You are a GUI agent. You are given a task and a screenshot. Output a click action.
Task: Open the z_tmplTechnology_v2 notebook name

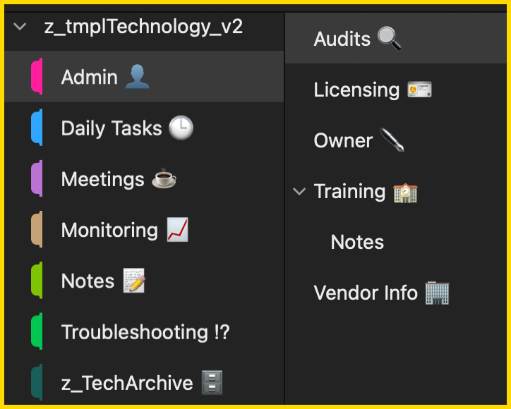tap(143, 27)
